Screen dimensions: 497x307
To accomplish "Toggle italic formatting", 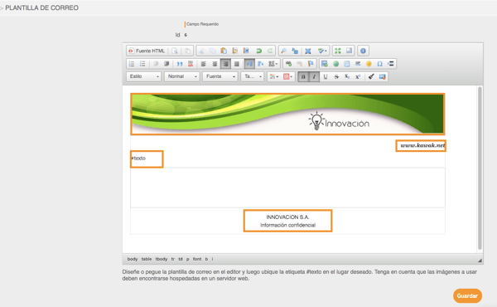I will pyautogui.click(x=314, y=77).
